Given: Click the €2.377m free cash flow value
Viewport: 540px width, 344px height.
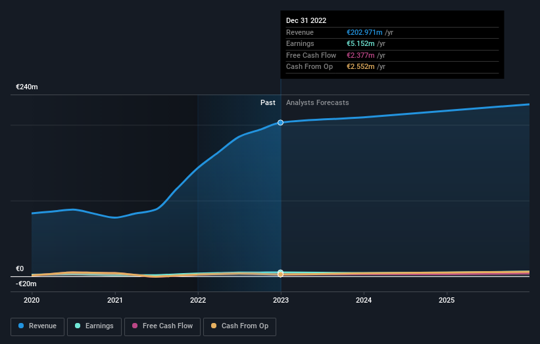Looking at the screenshot, I should point(360,55).
